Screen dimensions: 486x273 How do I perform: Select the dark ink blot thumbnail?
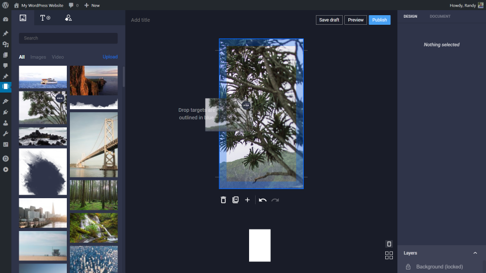pos(43,171)
